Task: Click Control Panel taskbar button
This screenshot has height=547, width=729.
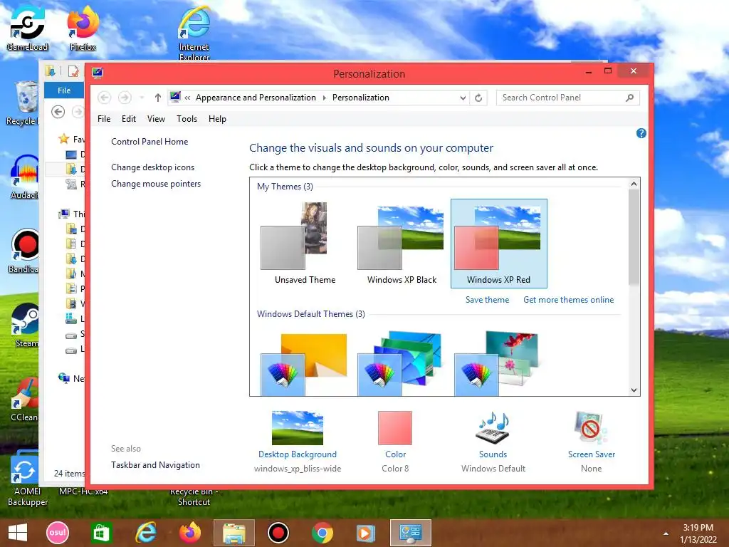Action: point(411,533)
